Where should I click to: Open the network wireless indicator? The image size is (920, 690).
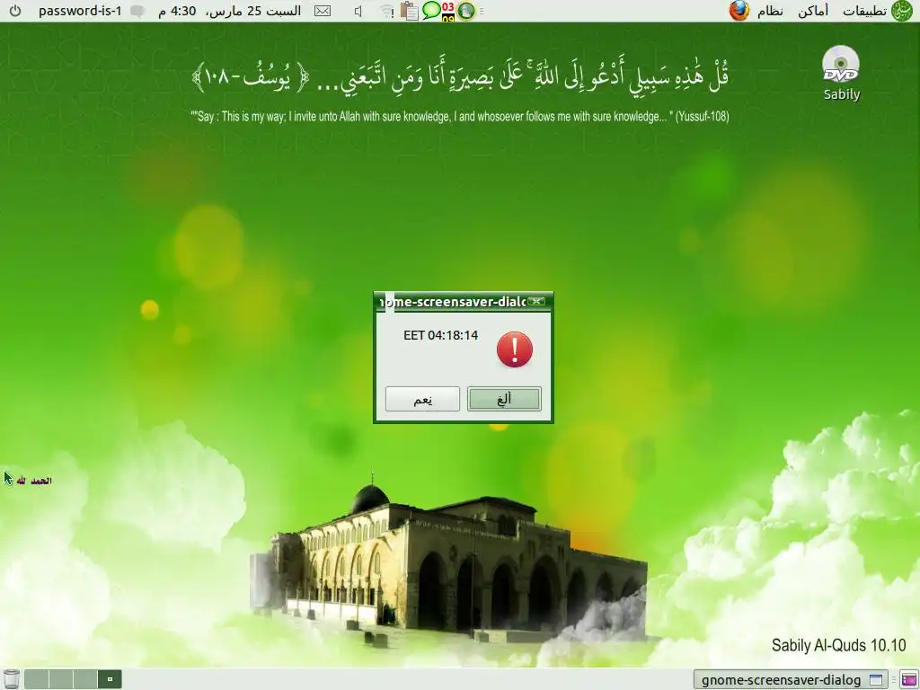[386, 11]
